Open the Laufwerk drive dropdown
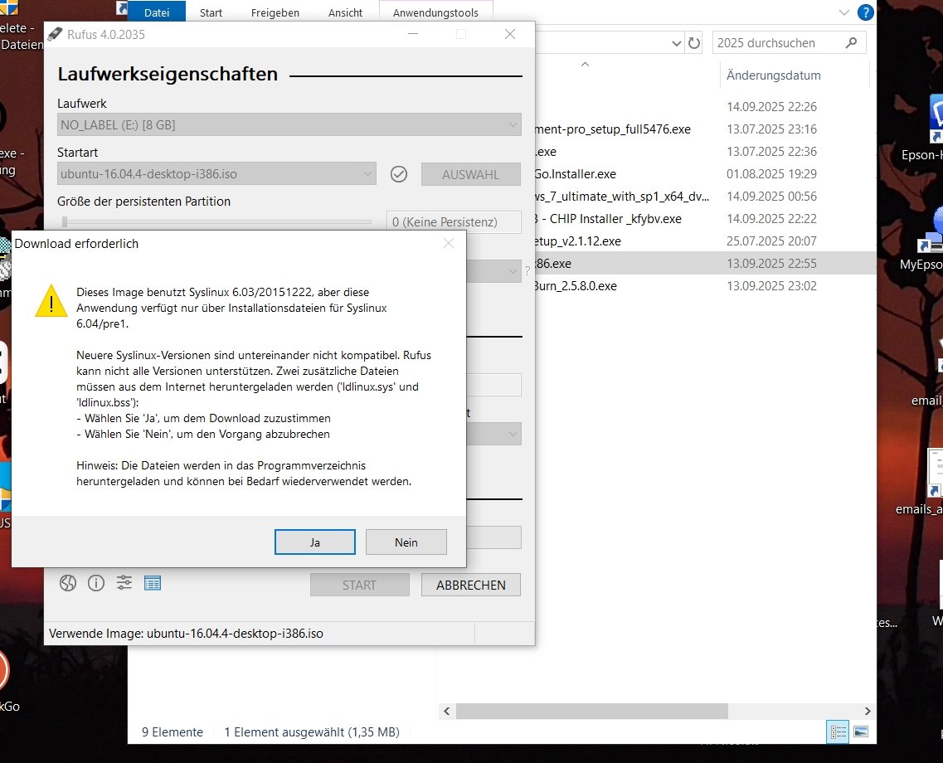The width and height of the screenshot is (943, 763). point(289,125)
